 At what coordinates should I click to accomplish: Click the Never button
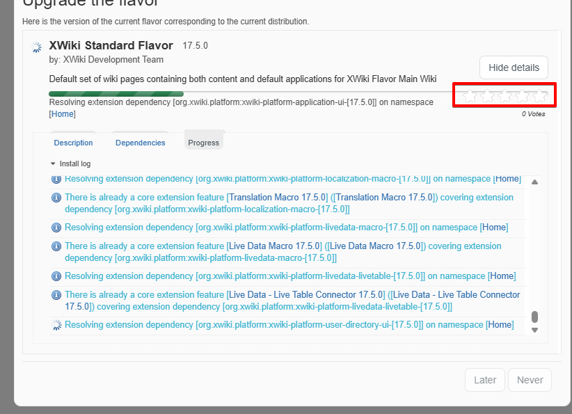click(530, 380)
